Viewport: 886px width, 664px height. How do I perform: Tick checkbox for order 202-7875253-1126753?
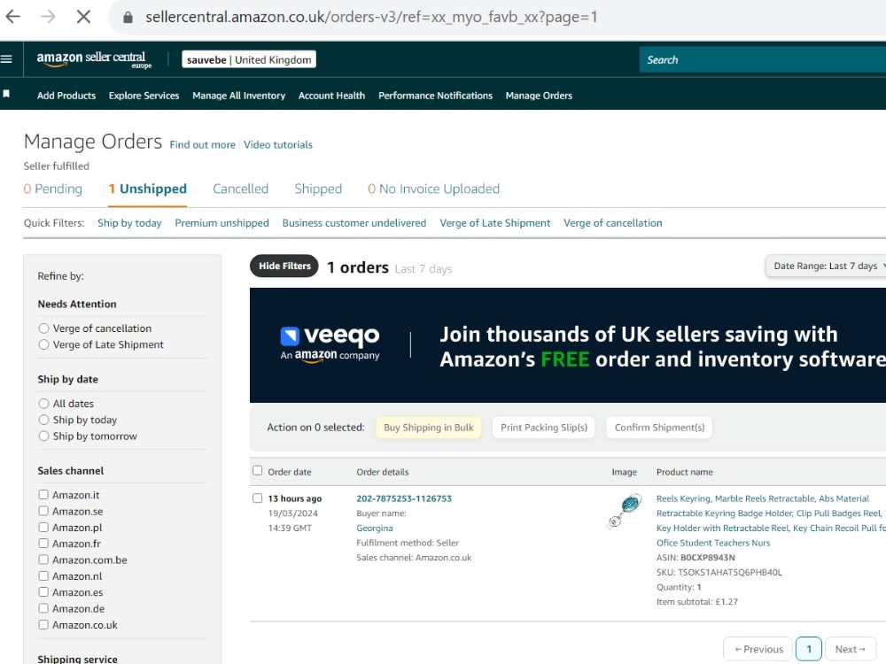(258, 498)
